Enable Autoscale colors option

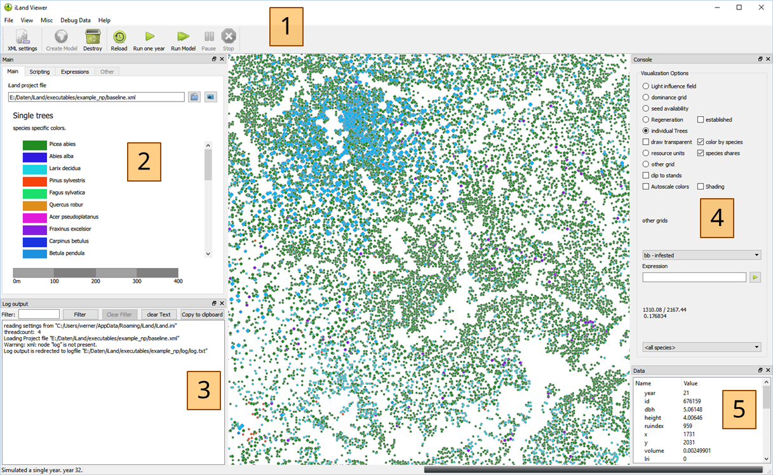pos(646,187)
